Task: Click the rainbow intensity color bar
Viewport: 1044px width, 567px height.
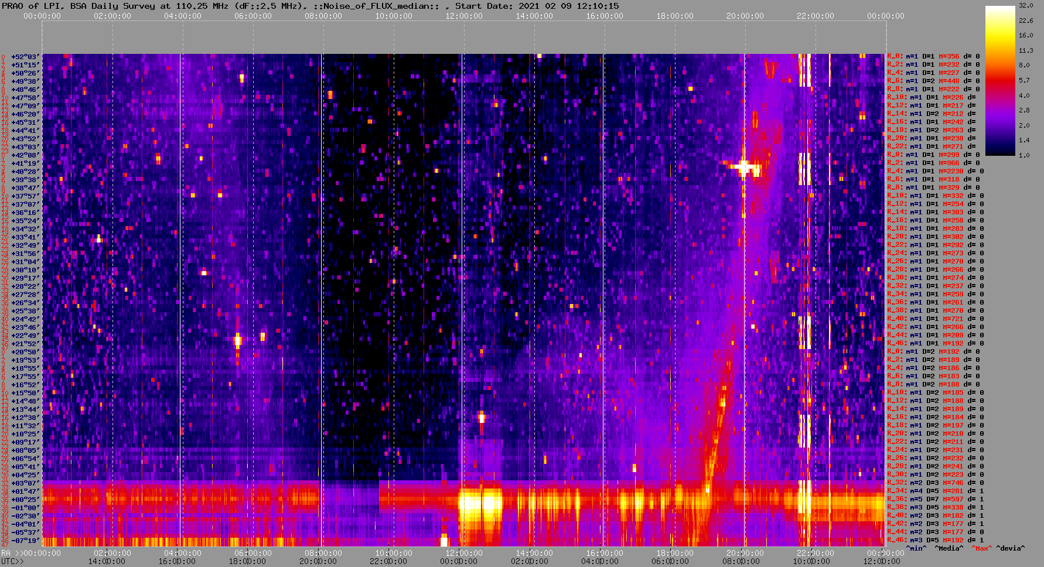Action: pyautogui.click(x=999, y=80)
